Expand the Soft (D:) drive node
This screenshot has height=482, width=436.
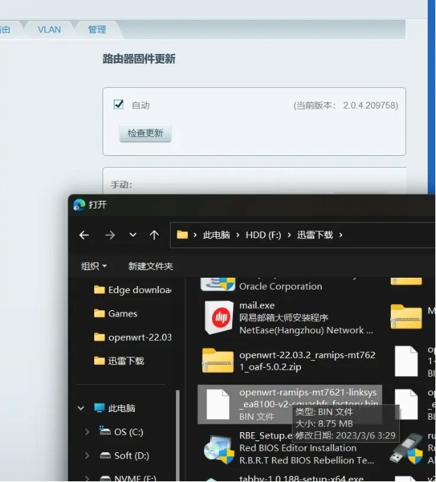(87, 456)
